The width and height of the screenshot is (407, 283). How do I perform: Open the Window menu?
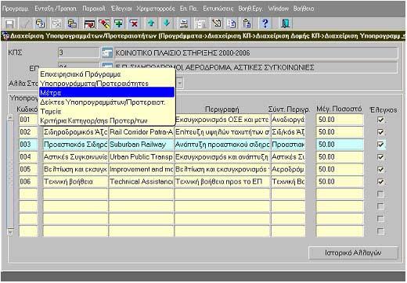coord(278,9)
